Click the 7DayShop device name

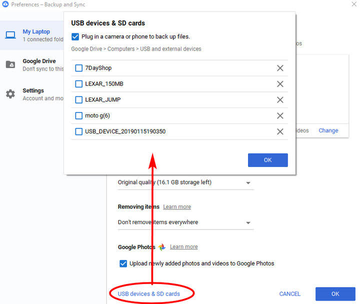coord(98,68)
